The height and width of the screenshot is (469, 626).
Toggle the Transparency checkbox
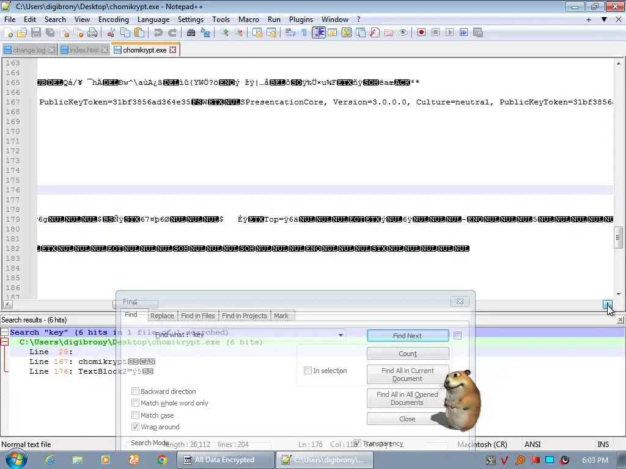click(x=357, y=443)
